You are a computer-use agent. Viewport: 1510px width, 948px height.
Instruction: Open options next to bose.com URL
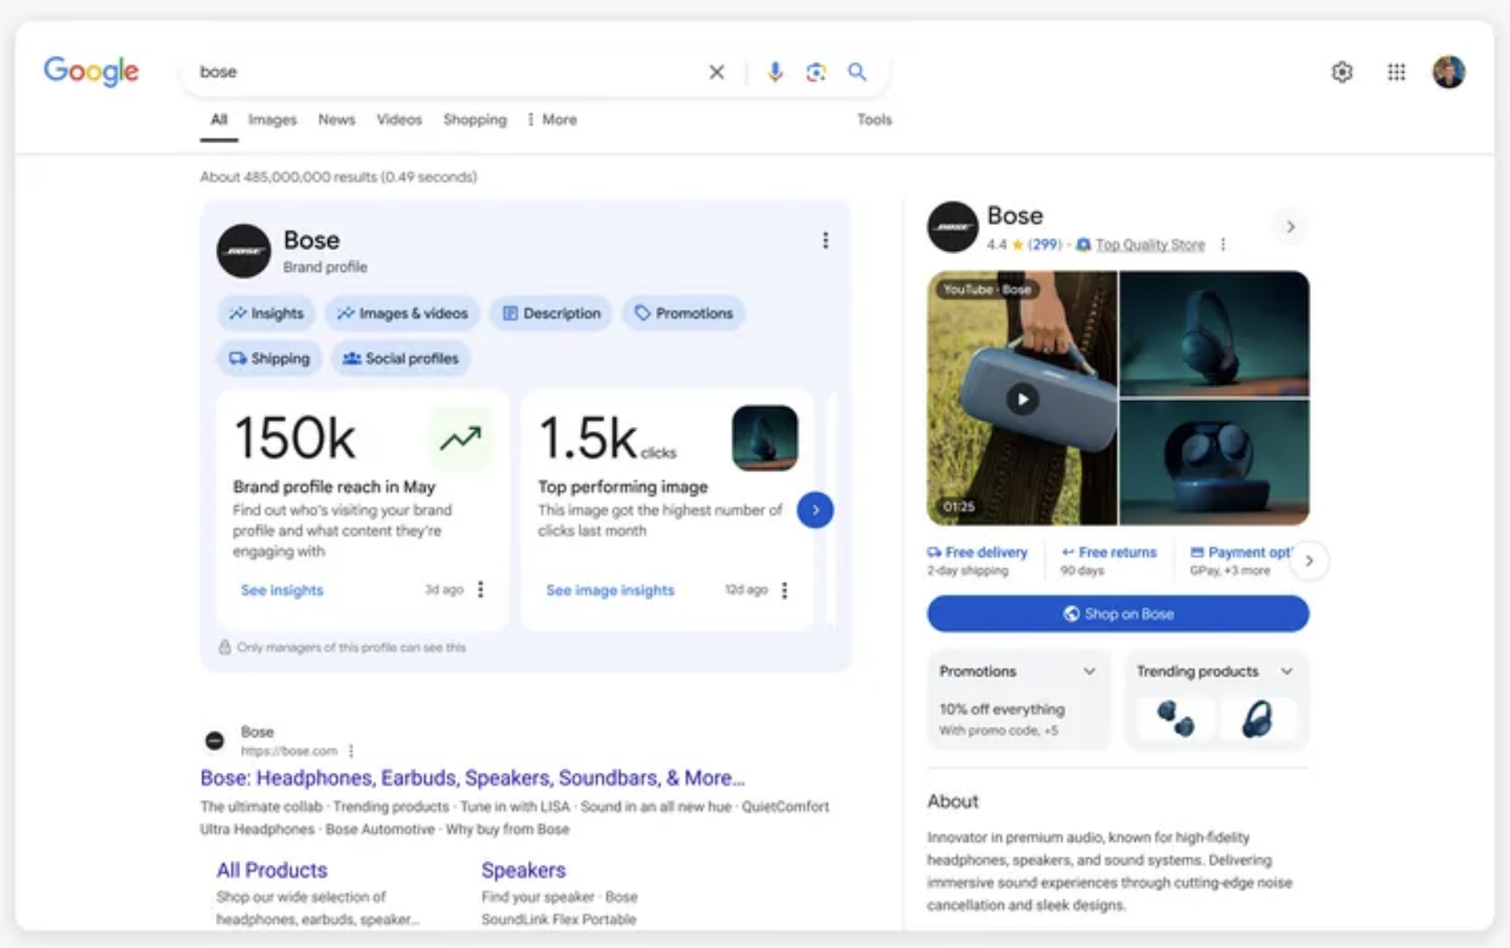click(x=351, y=750)
